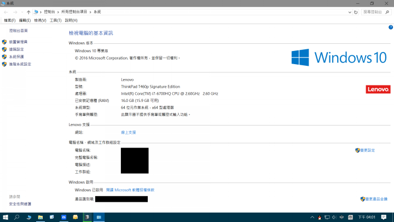
Task: Open 閱讀 Microsoft 軟體授權條款 link
Action: [x=130, y=190]
